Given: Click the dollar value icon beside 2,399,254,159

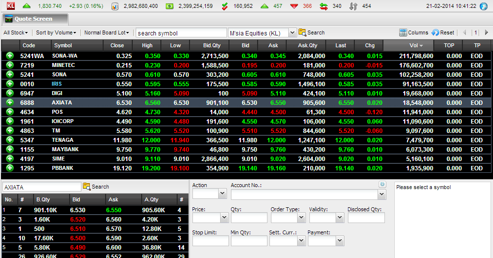Looking at the screenshot, I should 169,6.
